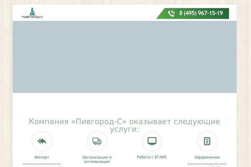Click the gray-blue banner area
The width and height of the screenshot is (251, 167).
(125, 57)
